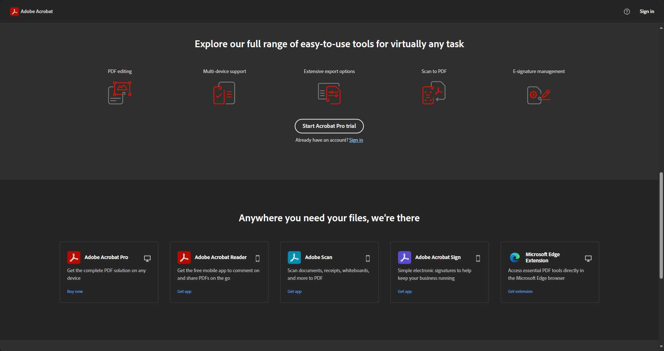Screen dimensions: 664x351
Task: Click mobile device icon in Acrobat Sign card
Action: tap(478, 258)
